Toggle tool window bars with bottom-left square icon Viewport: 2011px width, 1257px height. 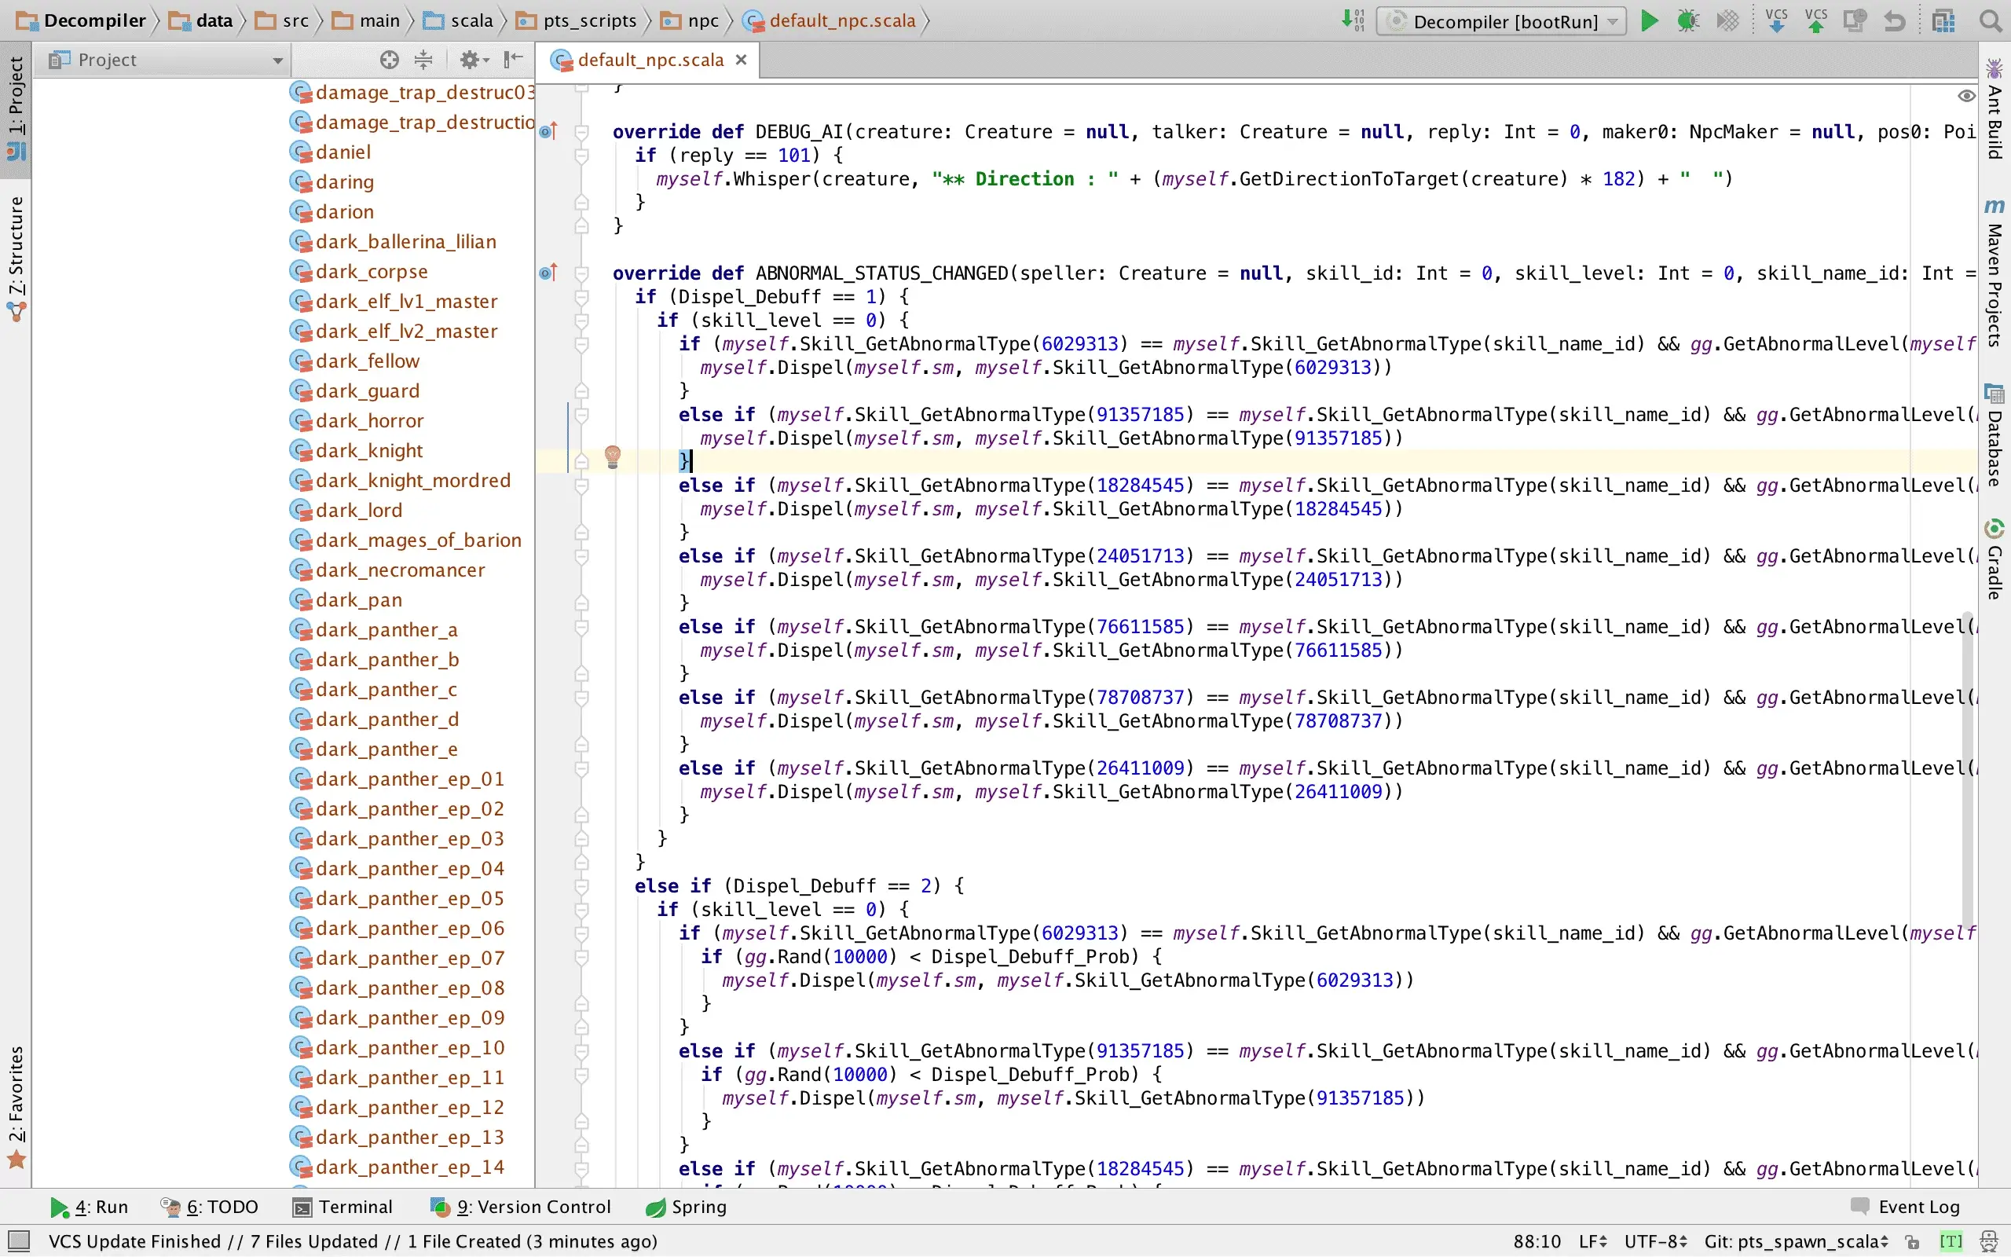[x=17, y=1241]
